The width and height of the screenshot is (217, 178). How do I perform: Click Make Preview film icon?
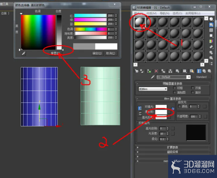click(x=211, y=47)
